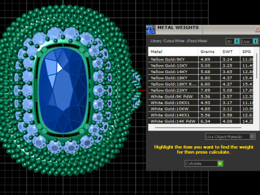This screenshot has height=195, width=260.
Task: Click the 4.89 grams value
Action: point(205,60)
